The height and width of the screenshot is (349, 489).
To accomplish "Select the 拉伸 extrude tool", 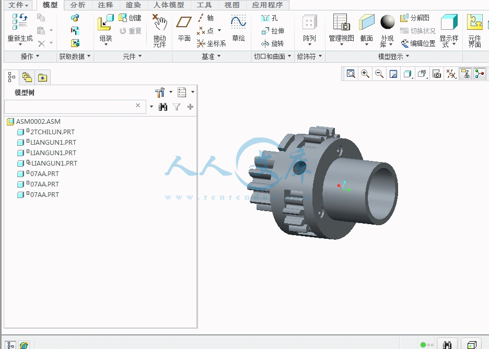I will (273, 31).
